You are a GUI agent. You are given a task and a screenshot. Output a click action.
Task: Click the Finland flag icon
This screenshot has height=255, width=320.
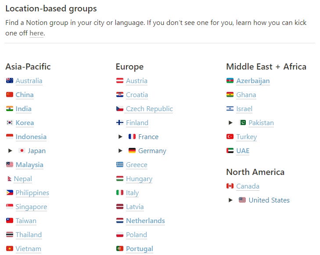pyautogui.click(x=120, y=122)
